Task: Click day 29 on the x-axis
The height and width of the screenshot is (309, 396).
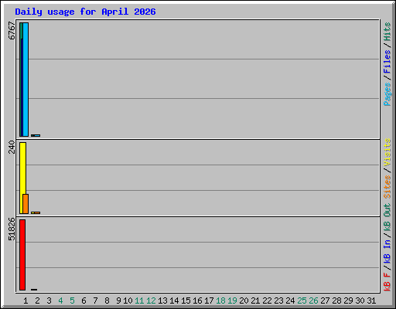Action: [348, 301]
